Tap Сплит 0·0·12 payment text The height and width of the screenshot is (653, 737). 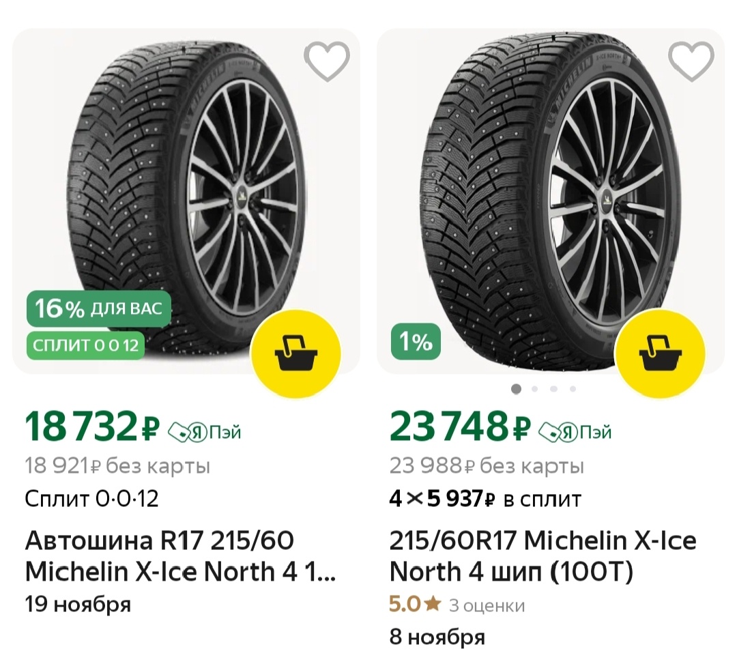[x=91, y=499]
